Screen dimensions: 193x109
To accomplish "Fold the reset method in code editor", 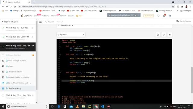I will pos(61,54).
